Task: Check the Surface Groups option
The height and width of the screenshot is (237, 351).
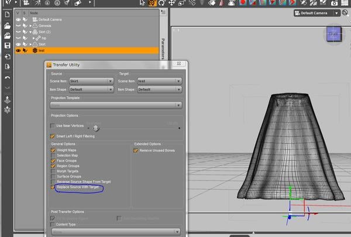Action: pos(53,176)
